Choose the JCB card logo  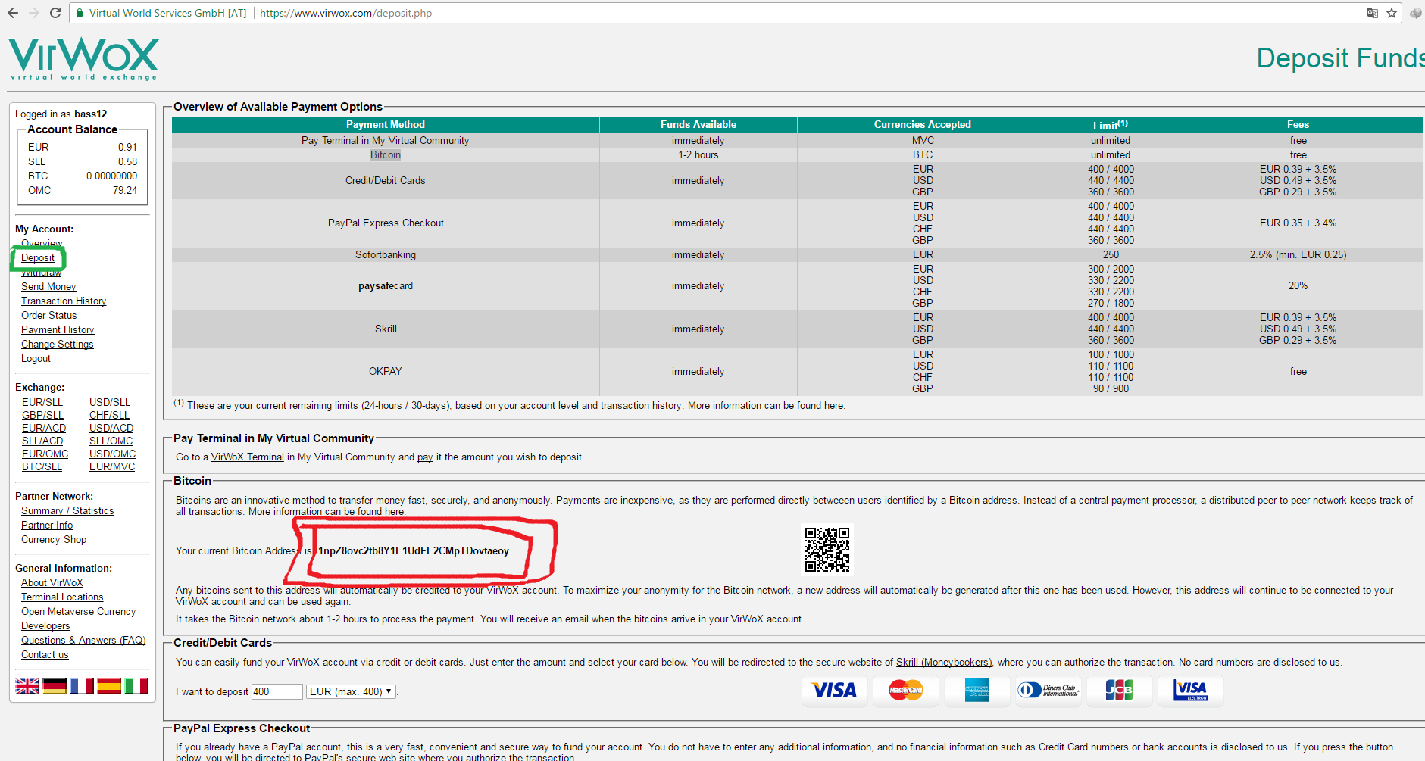point(1119,690)
